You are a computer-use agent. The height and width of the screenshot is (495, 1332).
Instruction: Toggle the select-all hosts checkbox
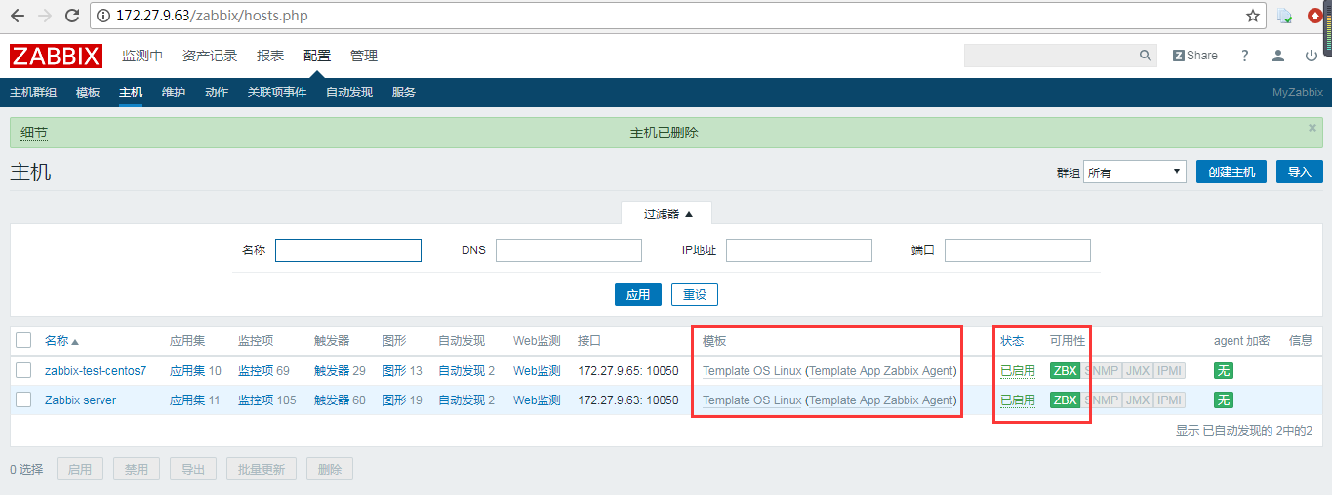pyautogui.click(x=23, y=340)
